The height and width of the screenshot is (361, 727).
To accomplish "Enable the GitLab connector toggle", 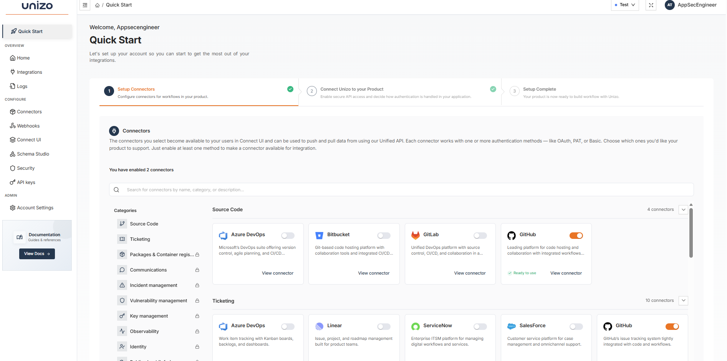I will (x=480, y=235).
